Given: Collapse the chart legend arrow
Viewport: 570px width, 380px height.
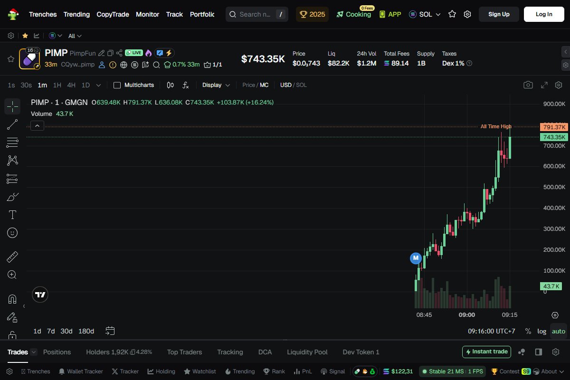Looking at the screenshot, I should [38, 126].
